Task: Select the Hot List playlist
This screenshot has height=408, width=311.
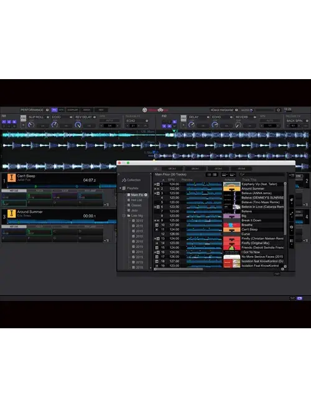Action: [x=136, y=200]
